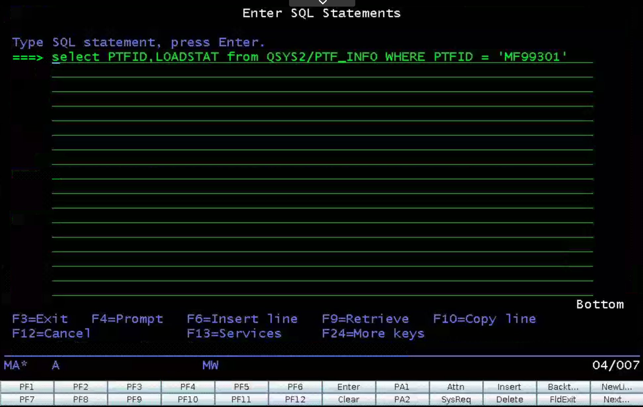643x407 pixels.
Task: Click the PA1 keypad button
Action: [x=402, y=386]
